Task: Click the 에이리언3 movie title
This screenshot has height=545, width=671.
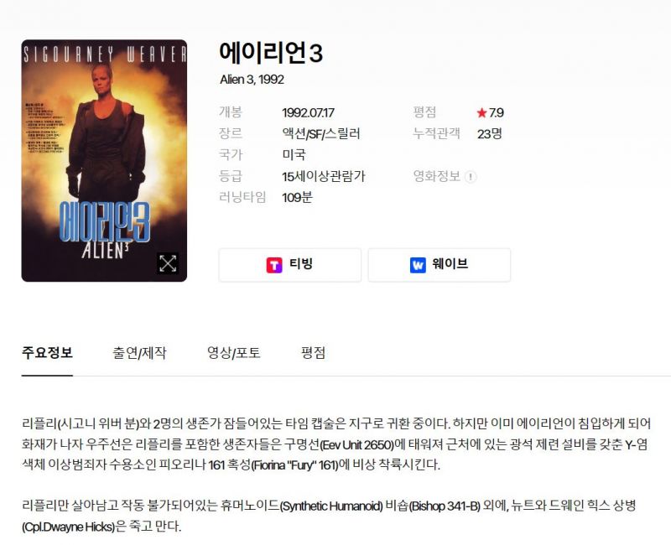Action: (x=271, y=53)
